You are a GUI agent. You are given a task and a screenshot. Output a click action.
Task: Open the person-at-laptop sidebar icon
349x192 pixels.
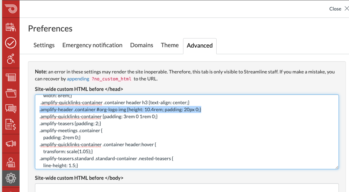pyautogui.click(x=10, y=162)
